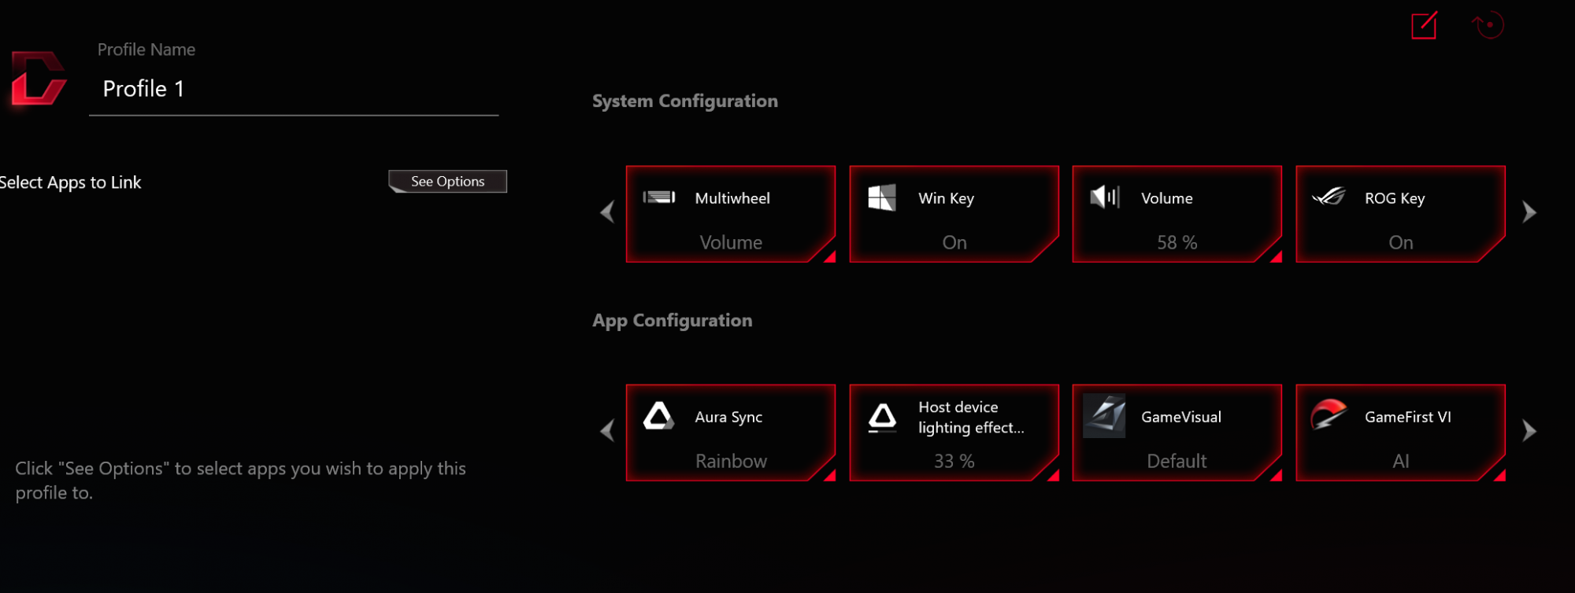The width and height of the screenshot is (1575, 593).
Task: Show previous App Configuration tiles
Action: click(607, 431)
